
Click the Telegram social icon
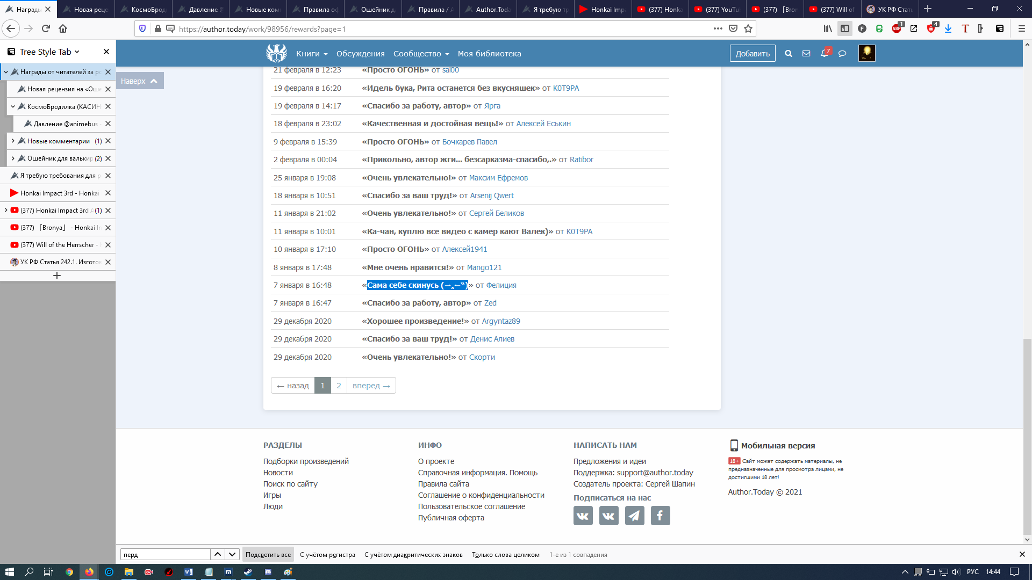634,516
